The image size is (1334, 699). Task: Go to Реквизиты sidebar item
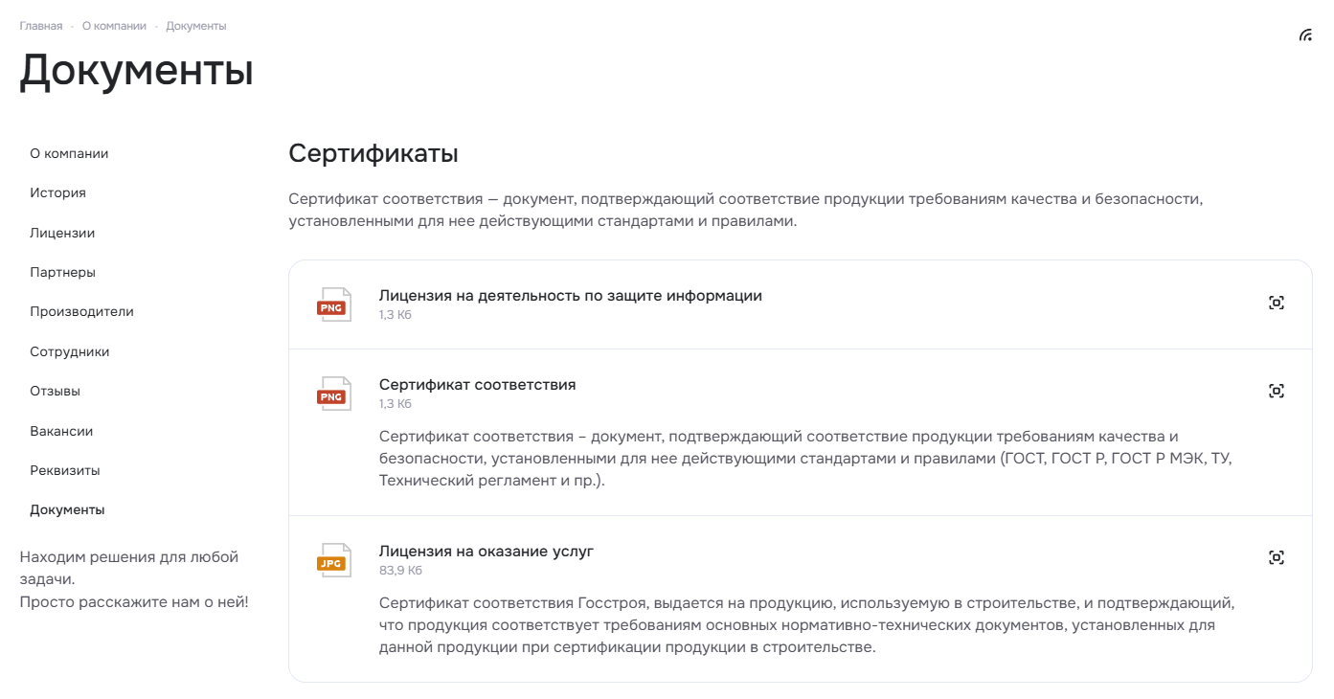tap(65, 470)
